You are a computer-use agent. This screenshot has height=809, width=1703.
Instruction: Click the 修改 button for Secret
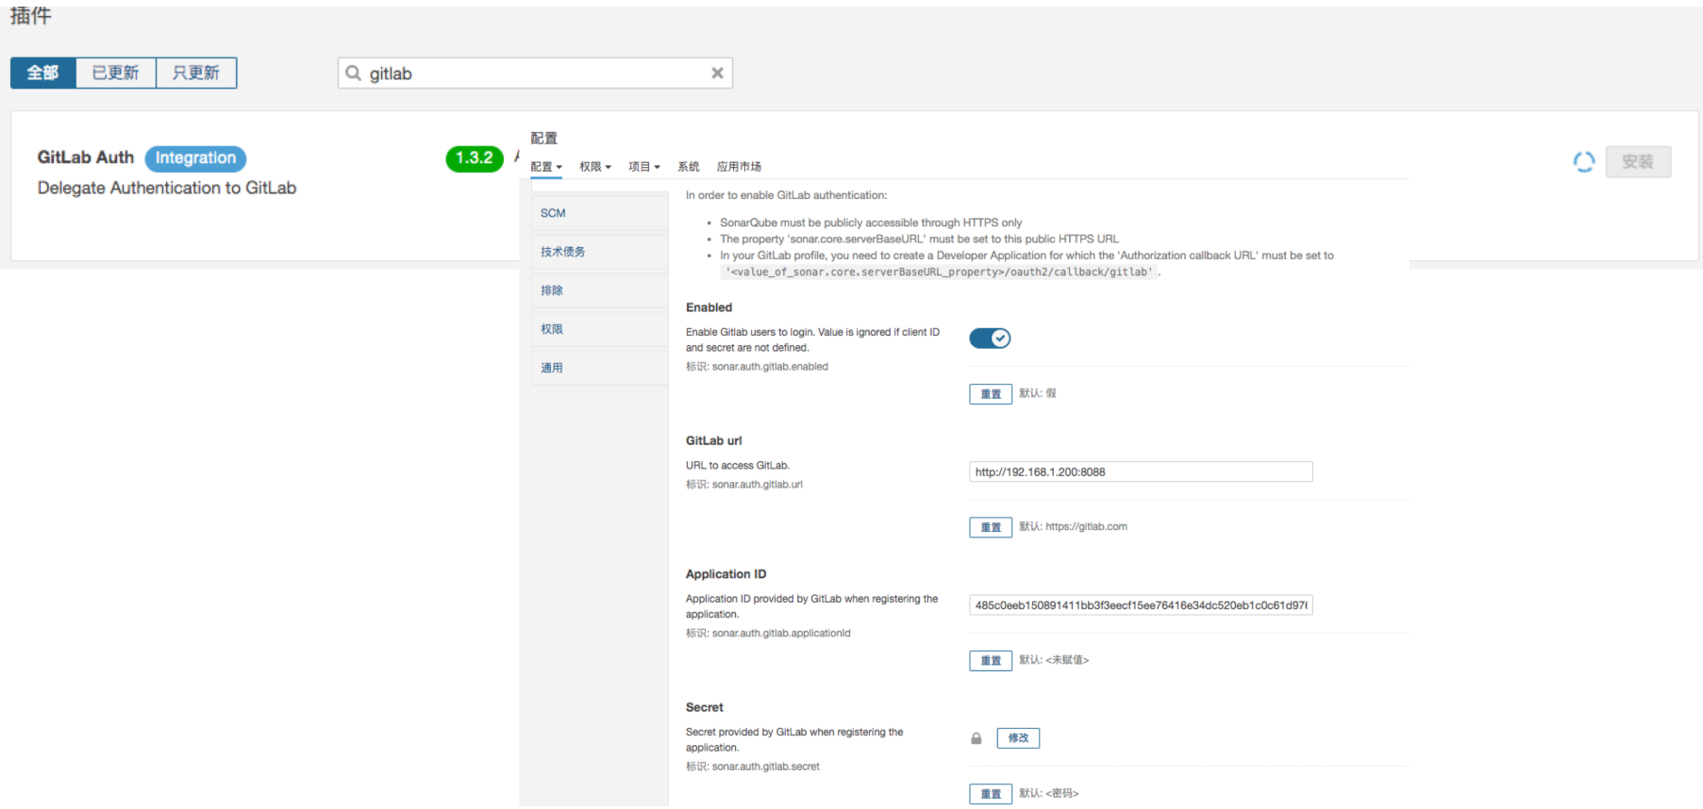click(1018, 738)
